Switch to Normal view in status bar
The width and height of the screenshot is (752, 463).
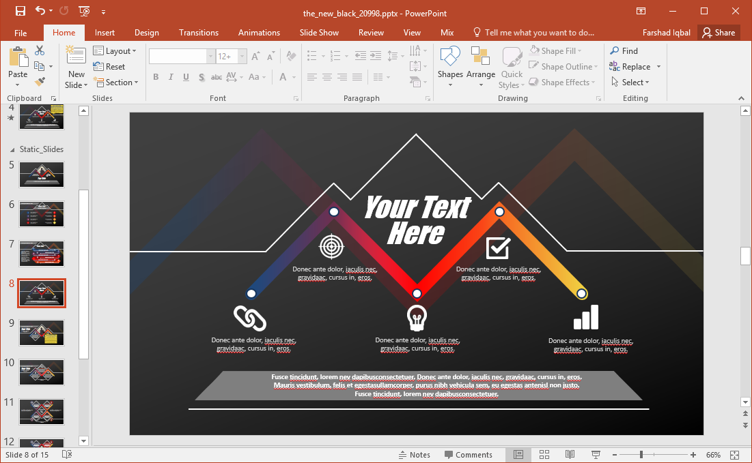point(518,455)
